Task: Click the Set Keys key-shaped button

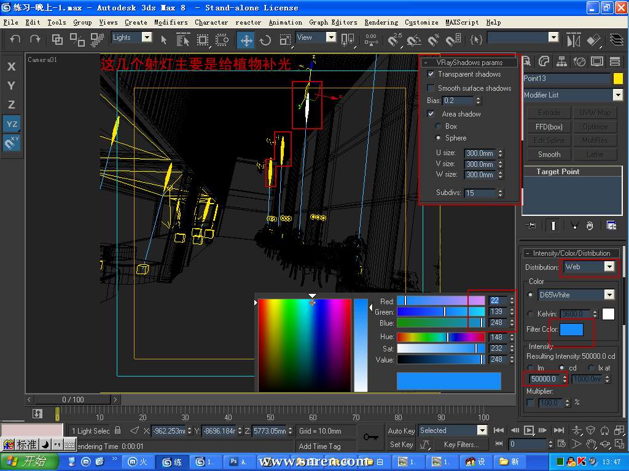Action: (370, 437)
